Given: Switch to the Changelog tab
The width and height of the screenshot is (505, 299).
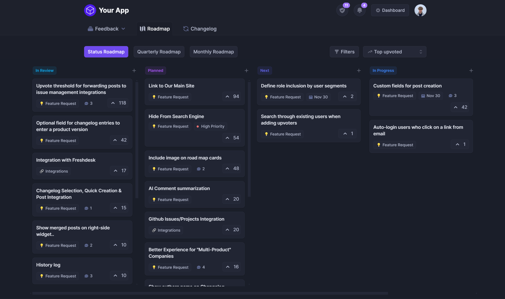Looking at the screenshot, I should point(200,29).
